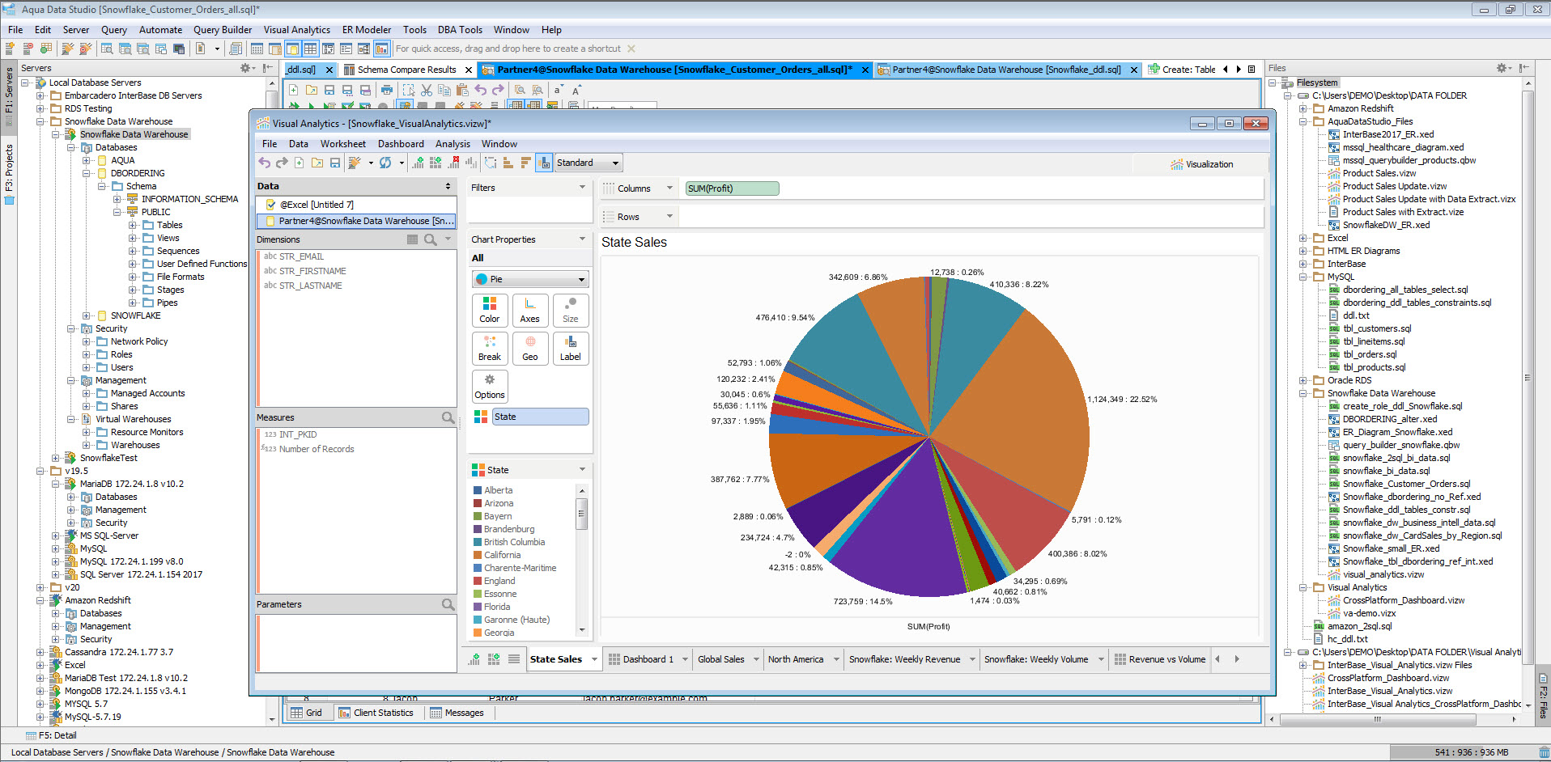
Task: Click the Grid results tab at bottom
Action: 307,713
